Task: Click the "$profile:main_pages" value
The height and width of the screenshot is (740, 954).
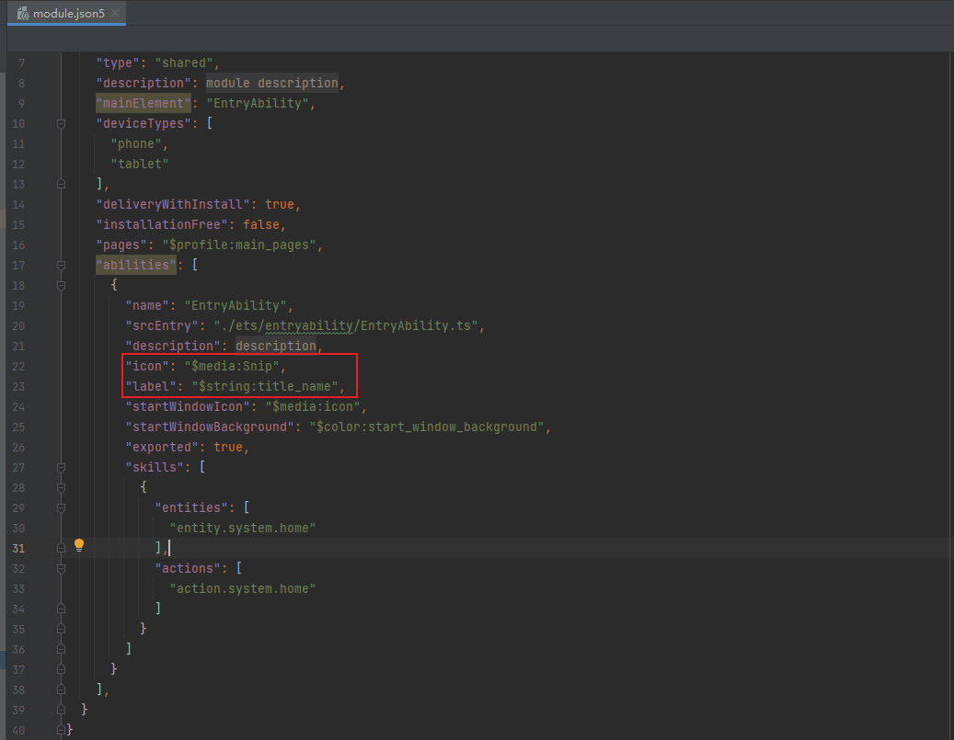Action: click(x=239, y=245)
